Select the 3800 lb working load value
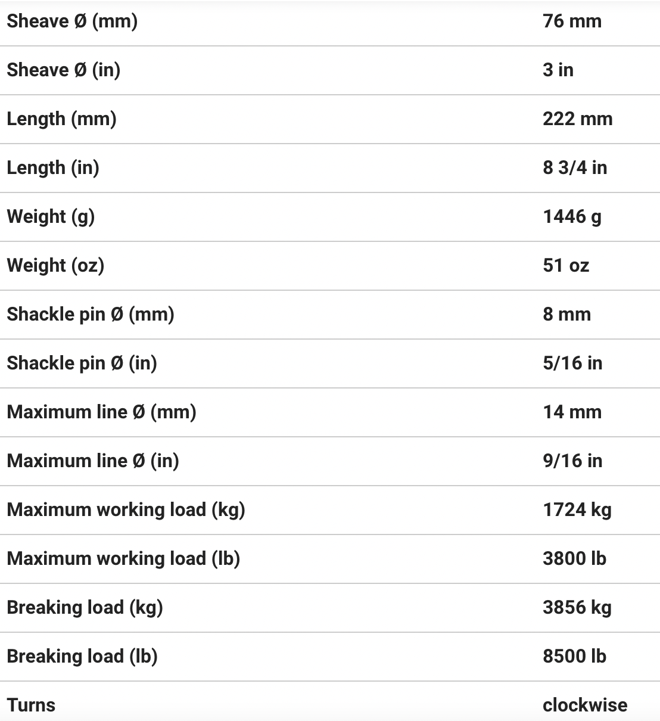 (x=574, y=559)
